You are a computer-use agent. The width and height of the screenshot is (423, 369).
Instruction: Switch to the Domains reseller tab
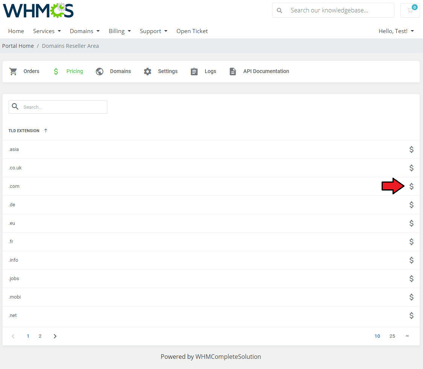tap(113, 71)
